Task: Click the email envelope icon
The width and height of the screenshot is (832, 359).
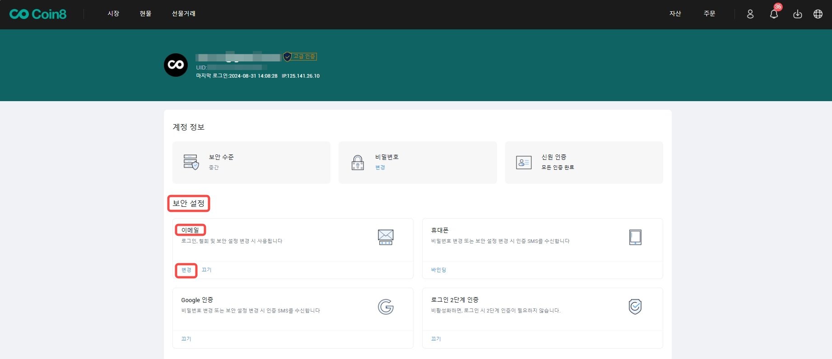Action: (386, 237)
